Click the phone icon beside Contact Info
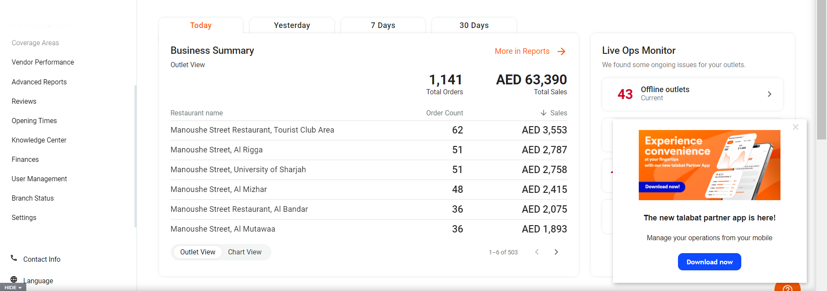827x291 pixels. tap(14, 258)
